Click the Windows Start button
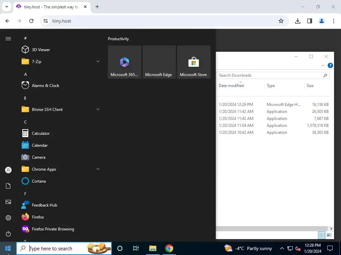341x255 pixels. (x=8, y=248)
